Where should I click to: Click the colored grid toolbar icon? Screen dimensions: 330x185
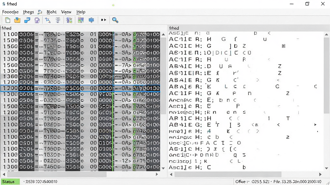[x=81, y=20]
